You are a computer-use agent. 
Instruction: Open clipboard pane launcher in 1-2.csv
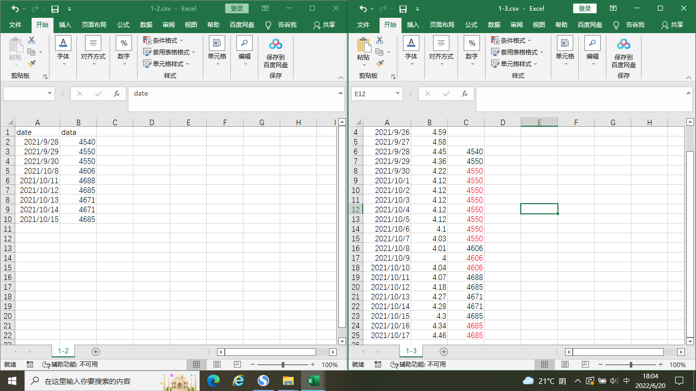click(45, 76)
